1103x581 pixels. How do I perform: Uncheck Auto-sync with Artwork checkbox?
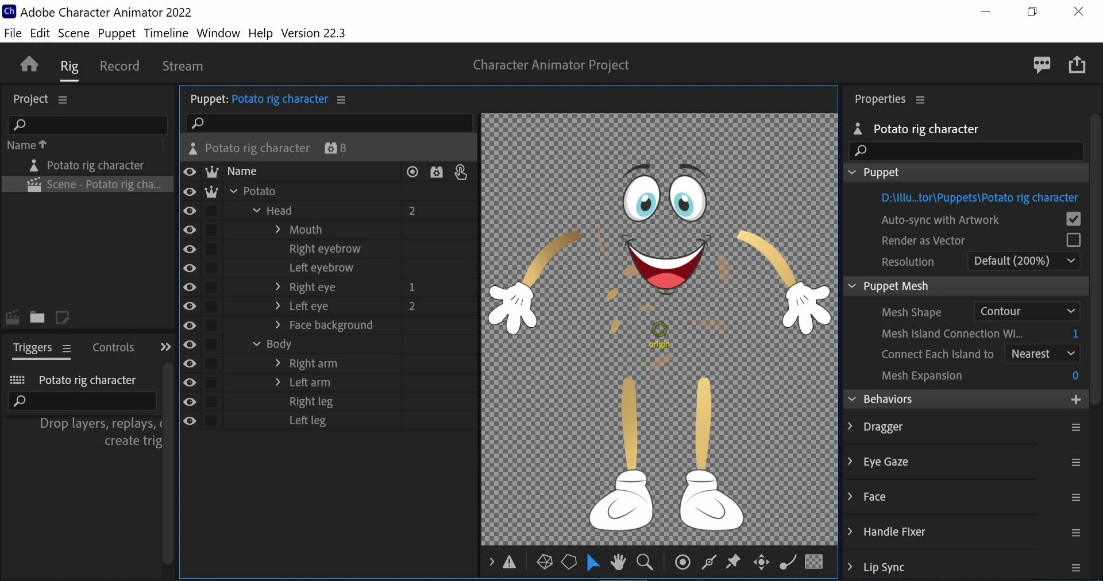pyautogui.click(x=1073, y=219)
